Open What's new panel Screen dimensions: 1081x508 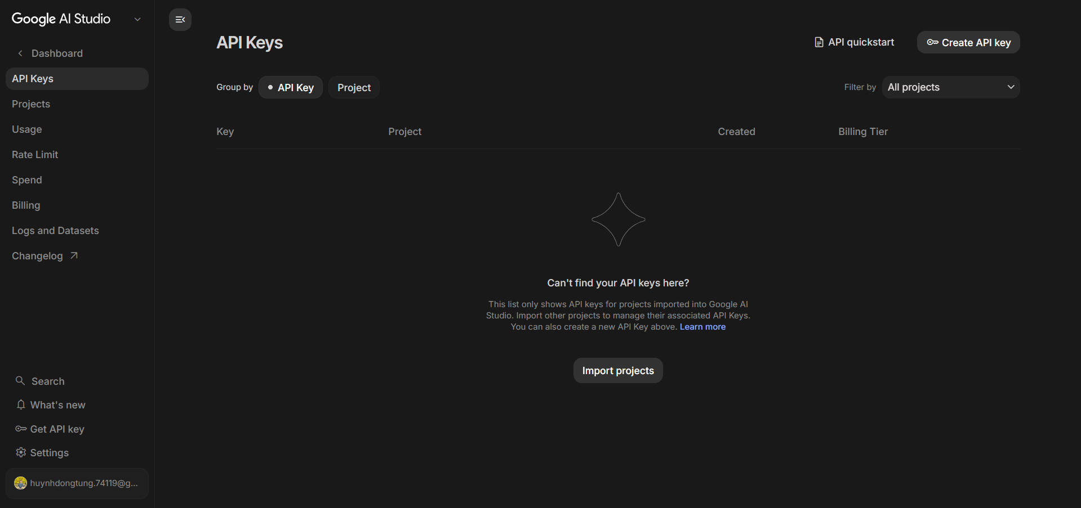click(77, 404)
